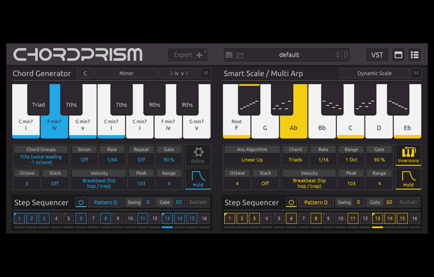Screen dimensions: 434x277
Task: Click the window view icon beside VST
Action: [x=398, y=55]
